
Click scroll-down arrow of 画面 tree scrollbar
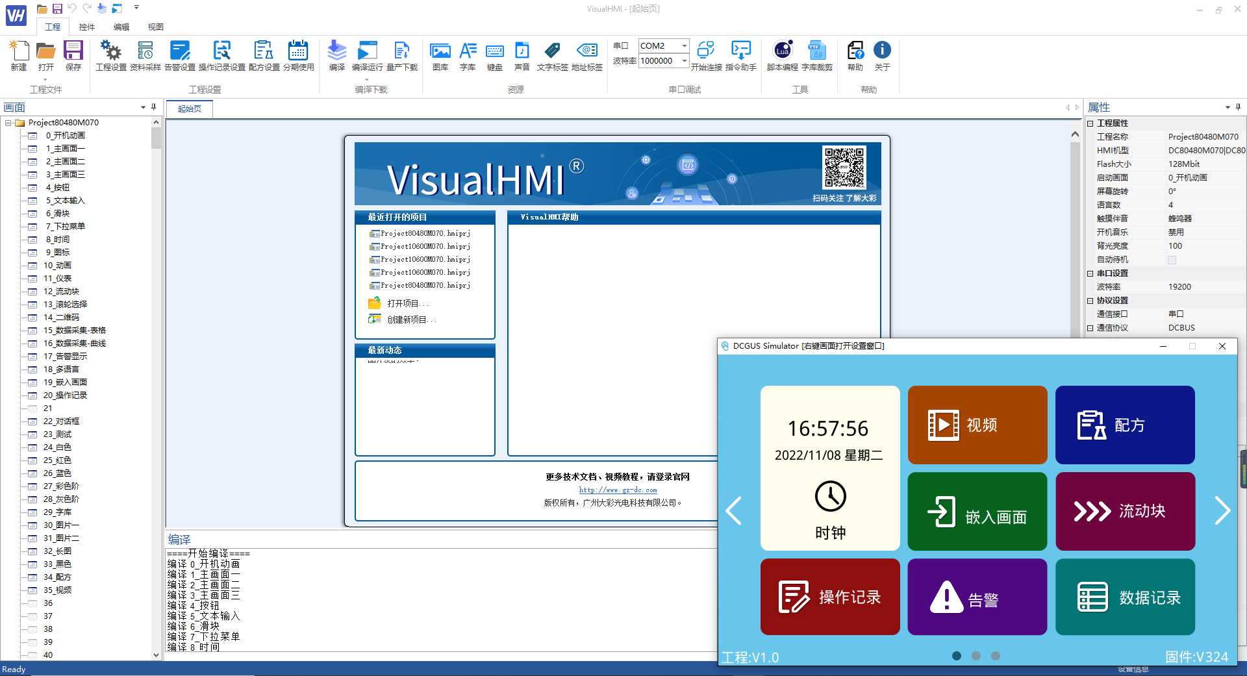[x=156, y=655]
